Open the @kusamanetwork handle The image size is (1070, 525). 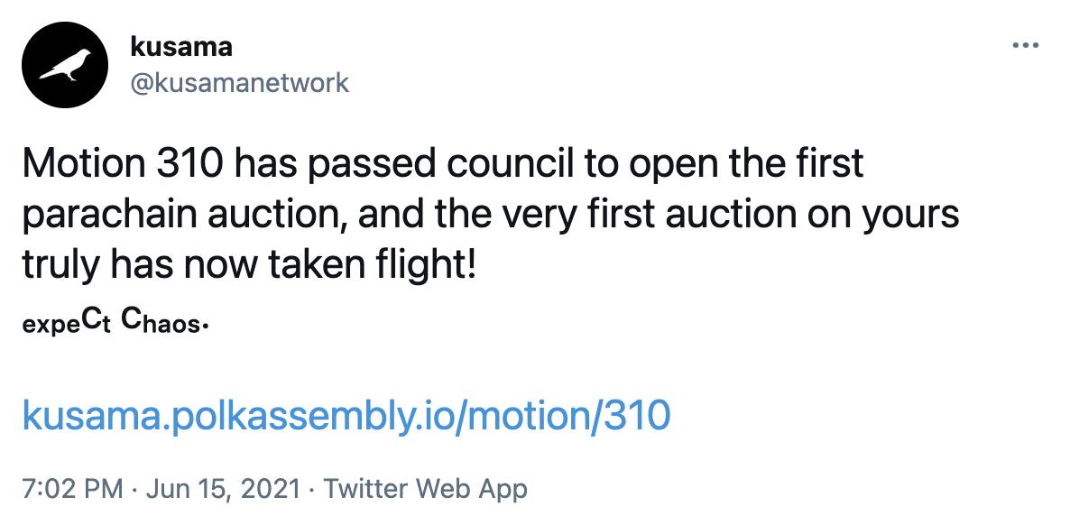(x=240, y=83)
